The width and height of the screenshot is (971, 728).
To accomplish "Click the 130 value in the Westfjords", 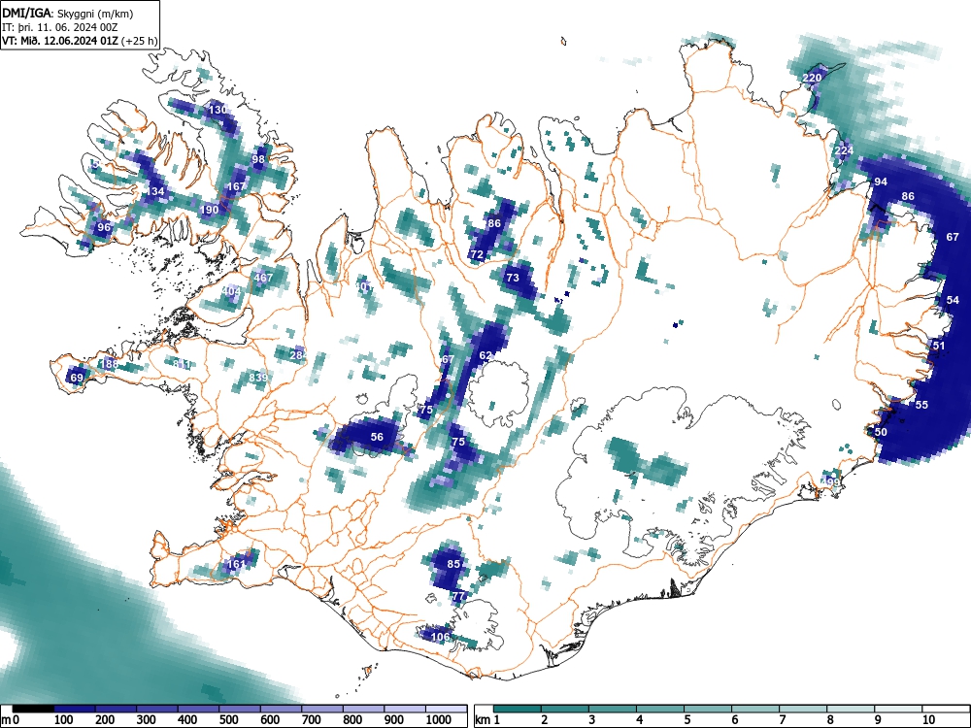I will [218, 110].
